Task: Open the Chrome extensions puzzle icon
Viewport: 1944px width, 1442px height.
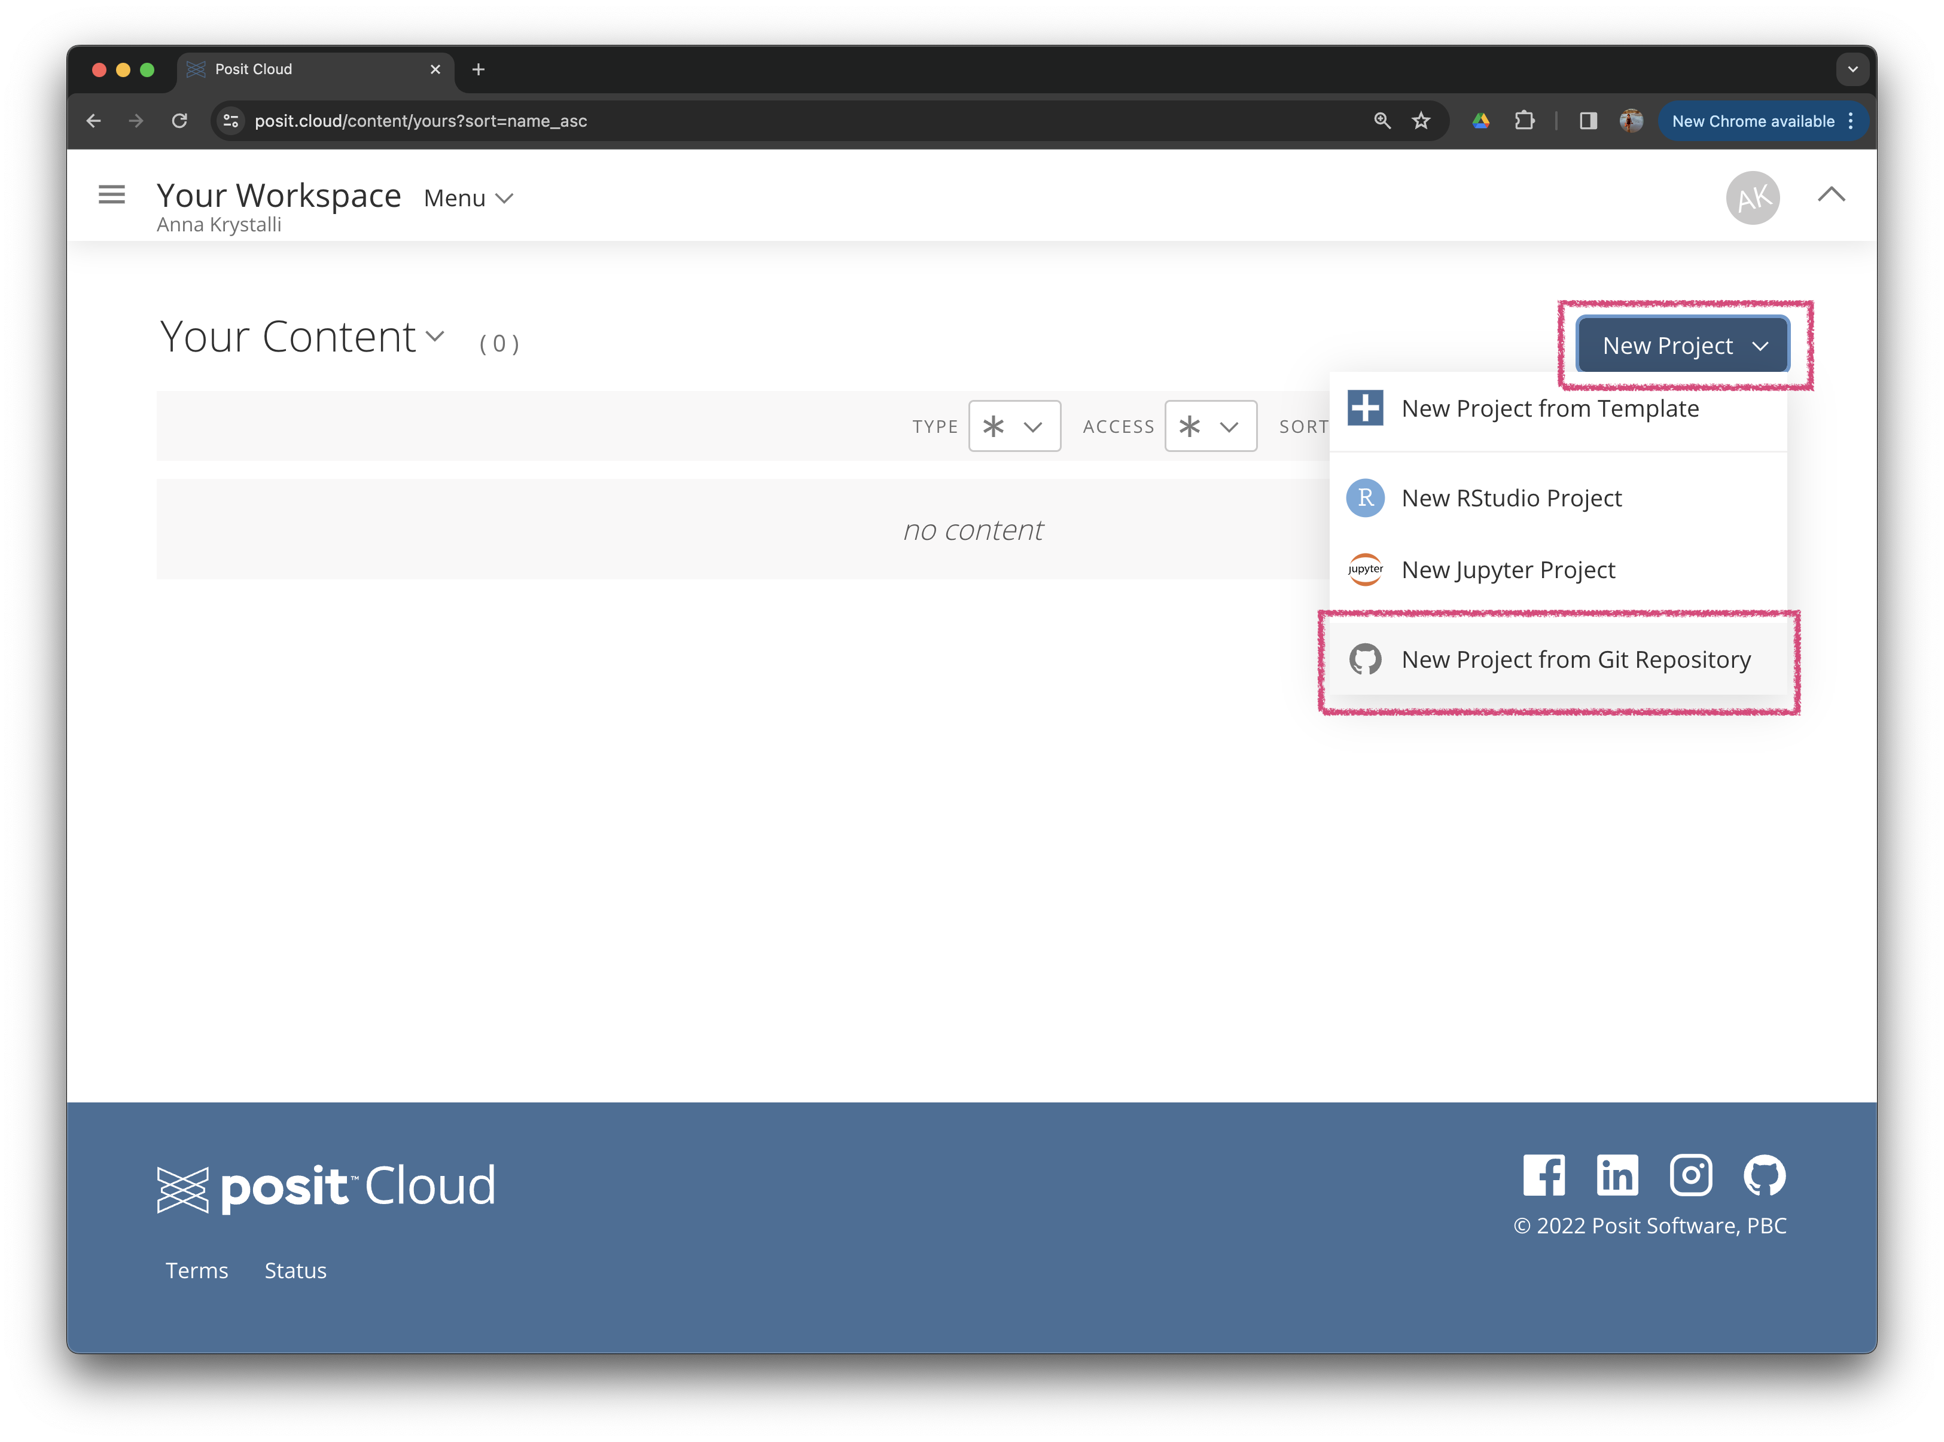Action: point(1525,121)
